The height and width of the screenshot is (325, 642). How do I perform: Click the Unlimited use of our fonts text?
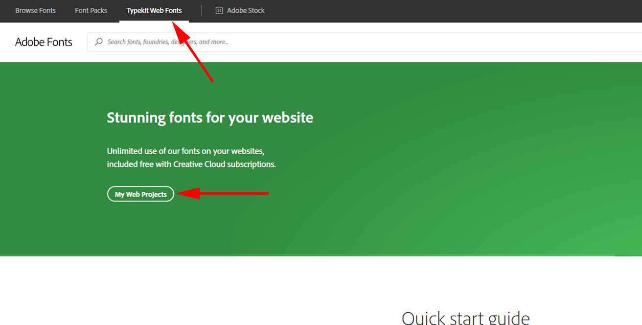pos(185,151)
